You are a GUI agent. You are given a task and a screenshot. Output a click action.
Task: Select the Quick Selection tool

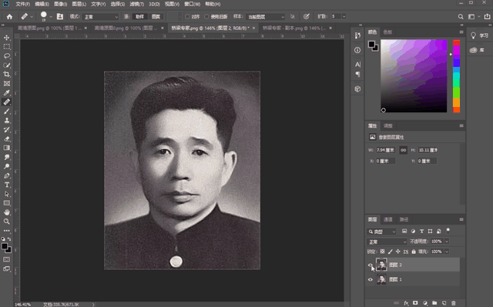(7, 65)
